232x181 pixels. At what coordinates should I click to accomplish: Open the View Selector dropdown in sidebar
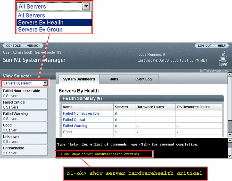pos(25,83)
